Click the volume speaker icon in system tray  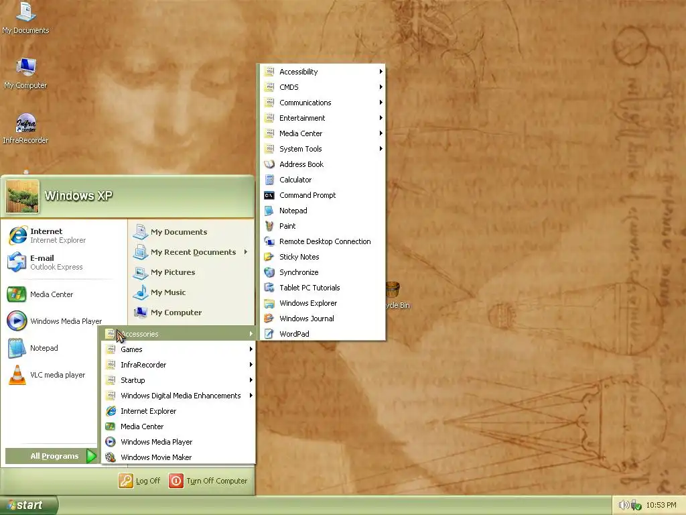(x=624, y=505)
